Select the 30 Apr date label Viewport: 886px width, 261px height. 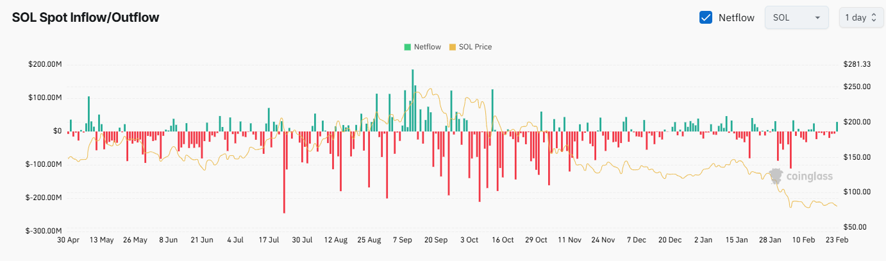pyautogui.click(x=68, y=240)
